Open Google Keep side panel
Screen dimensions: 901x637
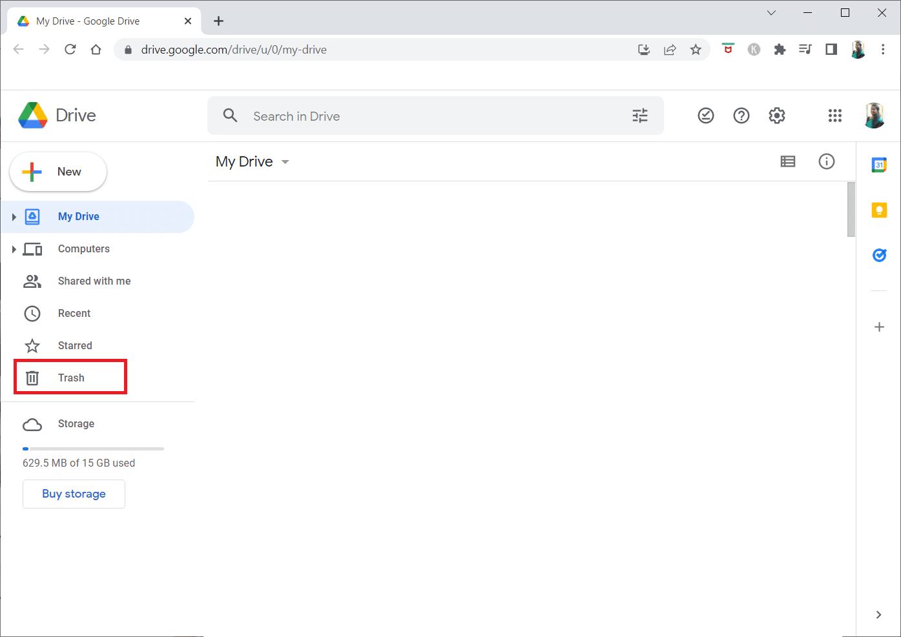(x=879, y=210)
